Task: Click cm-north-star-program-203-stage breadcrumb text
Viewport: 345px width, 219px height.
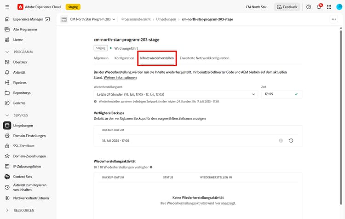Action: [207, 19]
